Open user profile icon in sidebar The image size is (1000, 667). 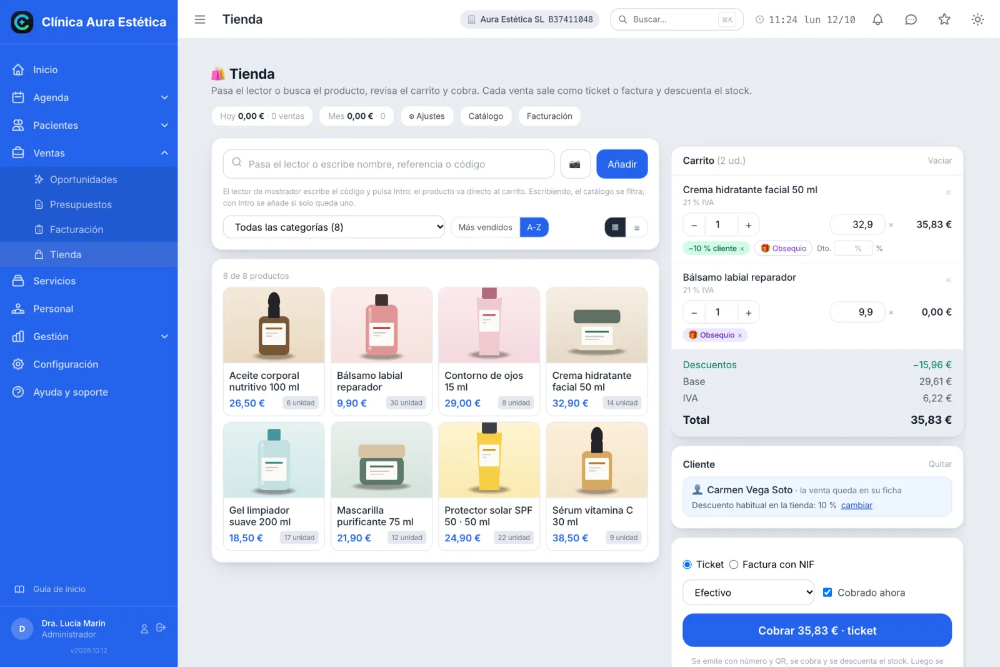tap(144, 628)
